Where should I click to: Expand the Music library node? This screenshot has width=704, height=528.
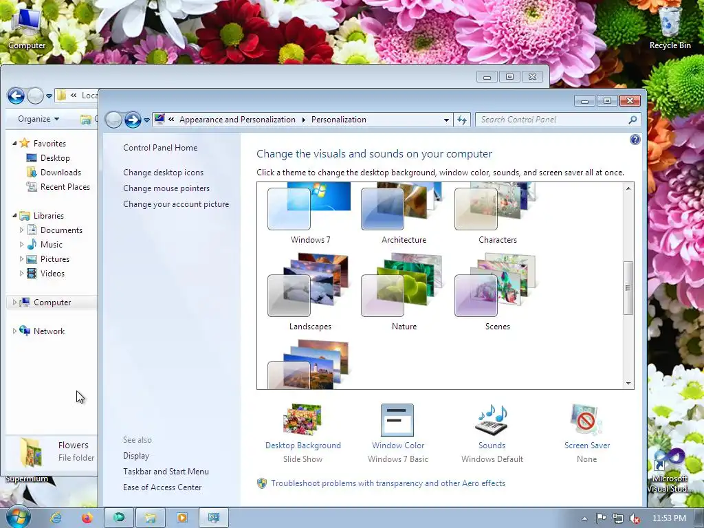21,244
